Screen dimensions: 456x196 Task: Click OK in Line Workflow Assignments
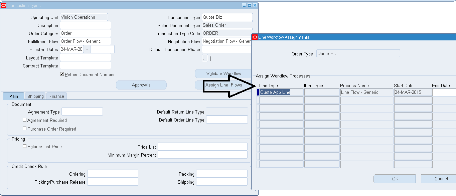point(395,179)
